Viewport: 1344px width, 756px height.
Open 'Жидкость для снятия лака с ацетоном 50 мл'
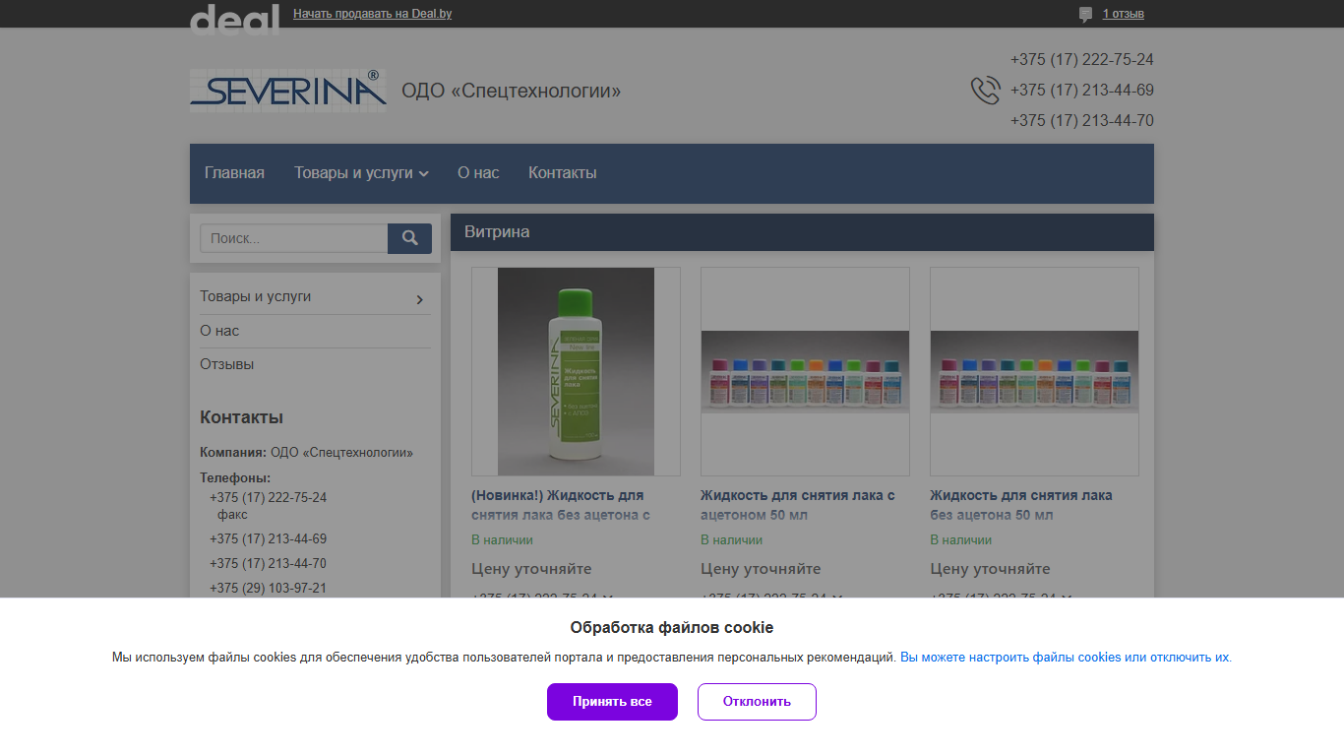798,505
